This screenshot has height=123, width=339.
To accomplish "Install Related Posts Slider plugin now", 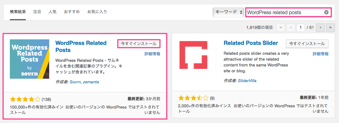I will tap(307, 44).
